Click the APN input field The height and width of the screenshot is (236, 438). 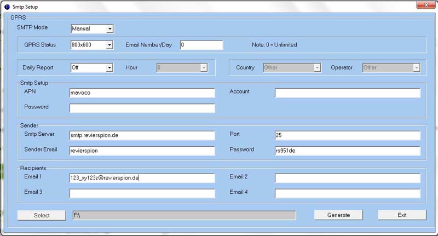(142, 93)
